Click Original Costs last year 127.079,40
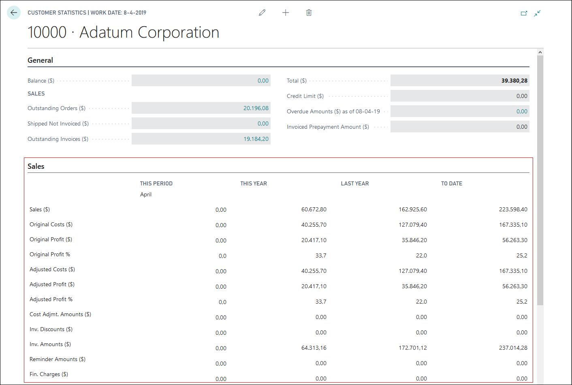This screenshot has height=385, width=572. pos(413,225)
